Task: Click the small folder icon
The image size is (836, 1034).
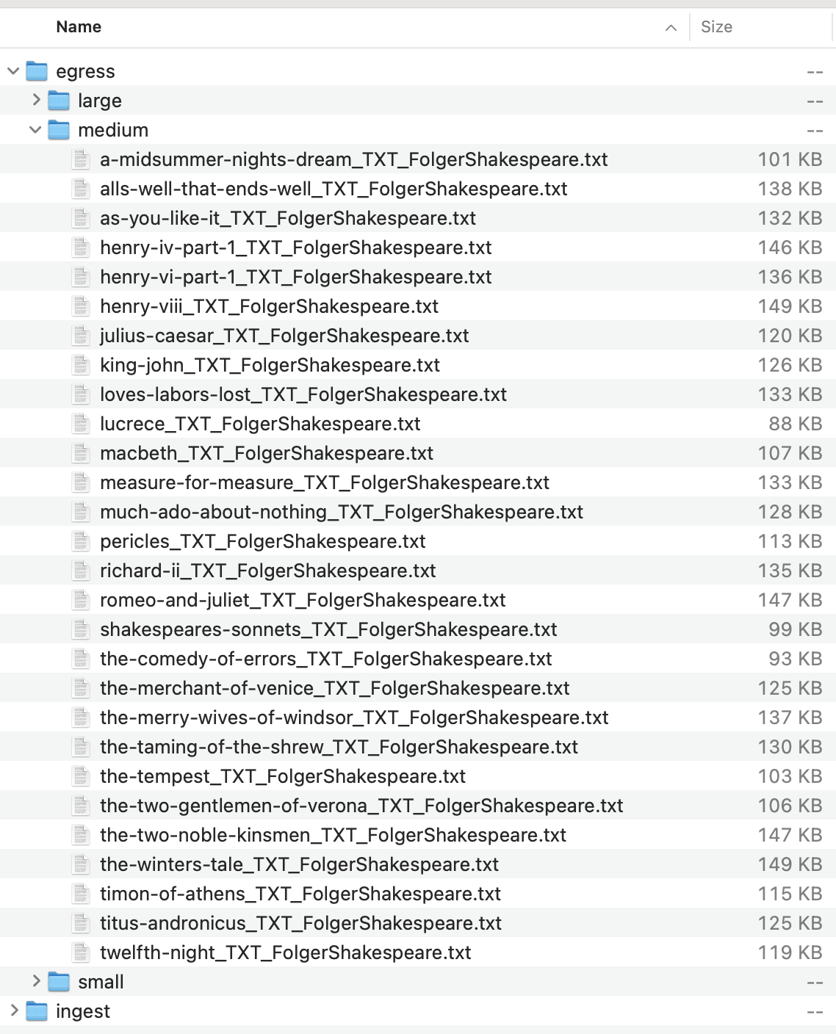Action: (59, 982)
